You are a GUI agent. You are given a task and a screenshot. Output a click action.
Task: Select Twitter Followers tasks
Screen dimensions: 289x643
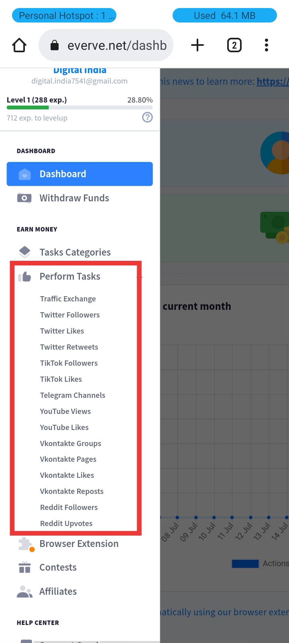click(x=70, y=315)
